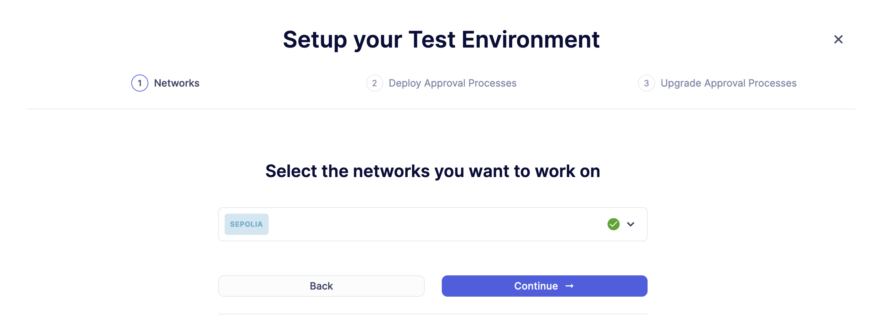
Task: Click the green checkmark icon on the network field
Action: 613,224
